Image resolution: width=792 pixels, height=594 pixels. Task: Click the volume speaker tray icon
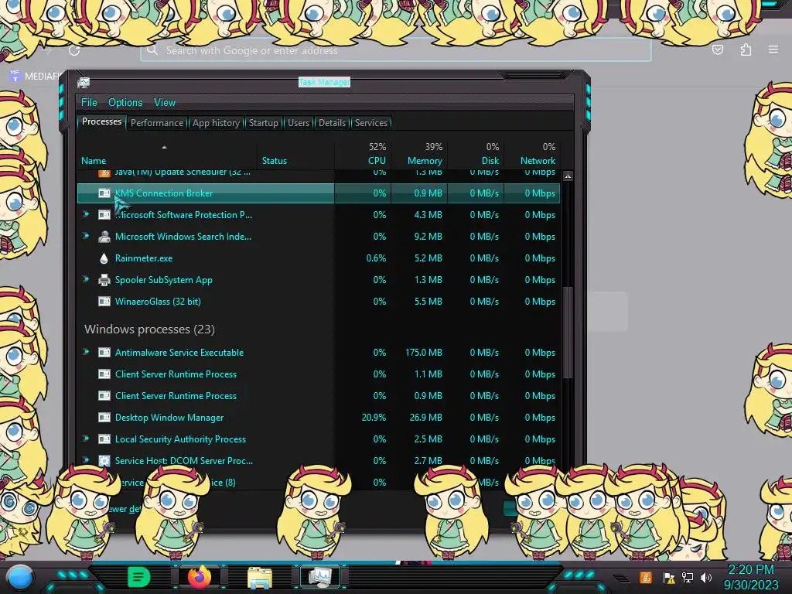pyautogui.click(x=706, y=578)
